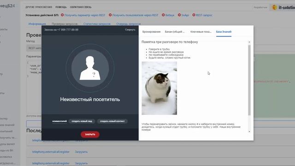Screen dimensions: 295x166
Task: Switch to the 'Проверка запросов' tab
Action: coord(65,24)
